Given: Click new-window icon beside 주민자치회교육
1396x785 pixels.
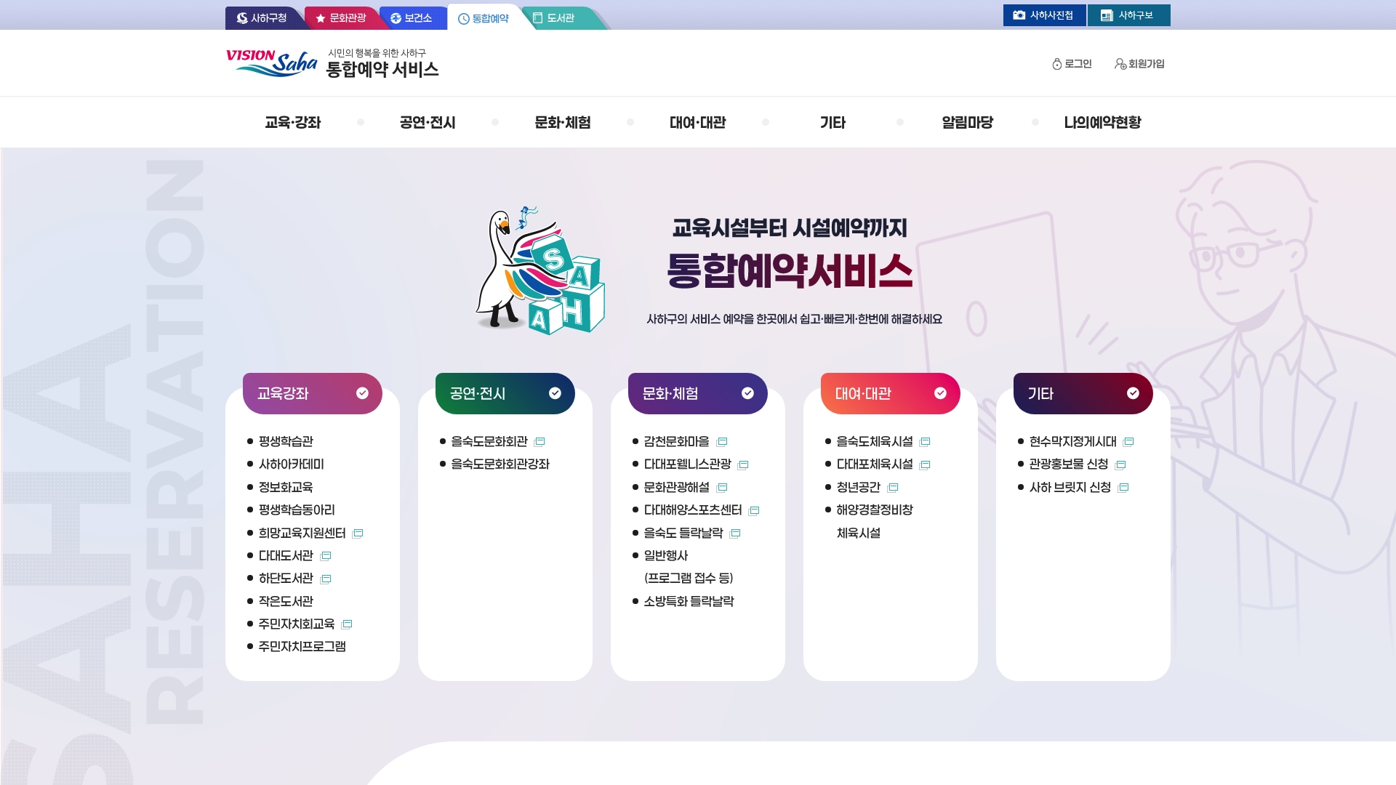Looking at the screenshot, I should 347,624.
